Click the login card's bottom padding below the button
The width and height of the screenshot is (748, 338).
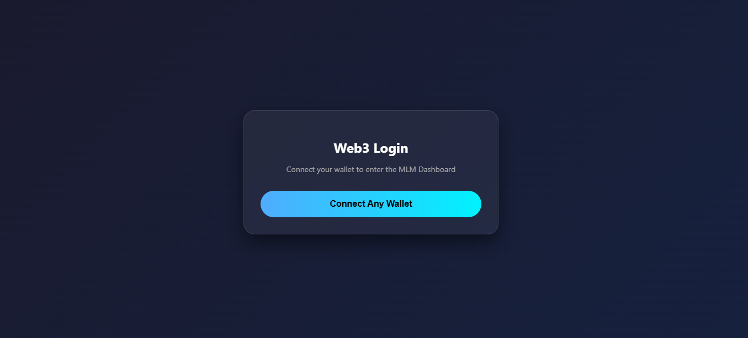[371, 226]
